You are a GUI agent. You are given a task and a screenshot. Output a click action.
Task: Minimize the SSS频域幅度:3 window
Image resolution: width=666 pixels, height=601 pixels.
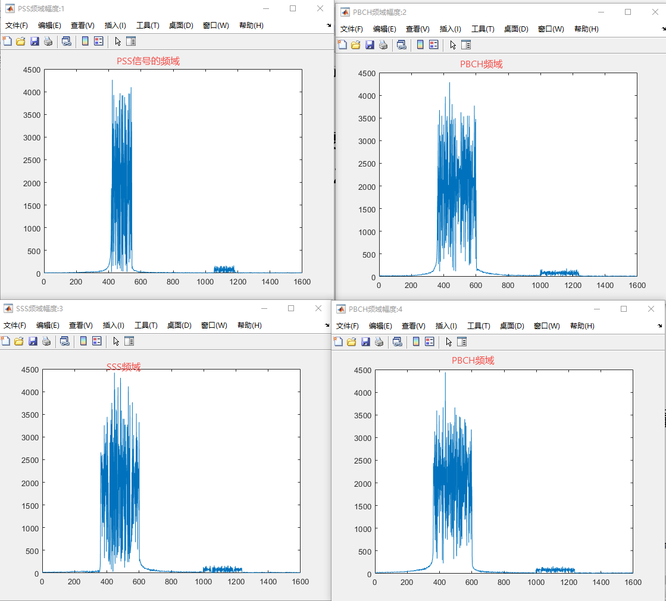264,308
